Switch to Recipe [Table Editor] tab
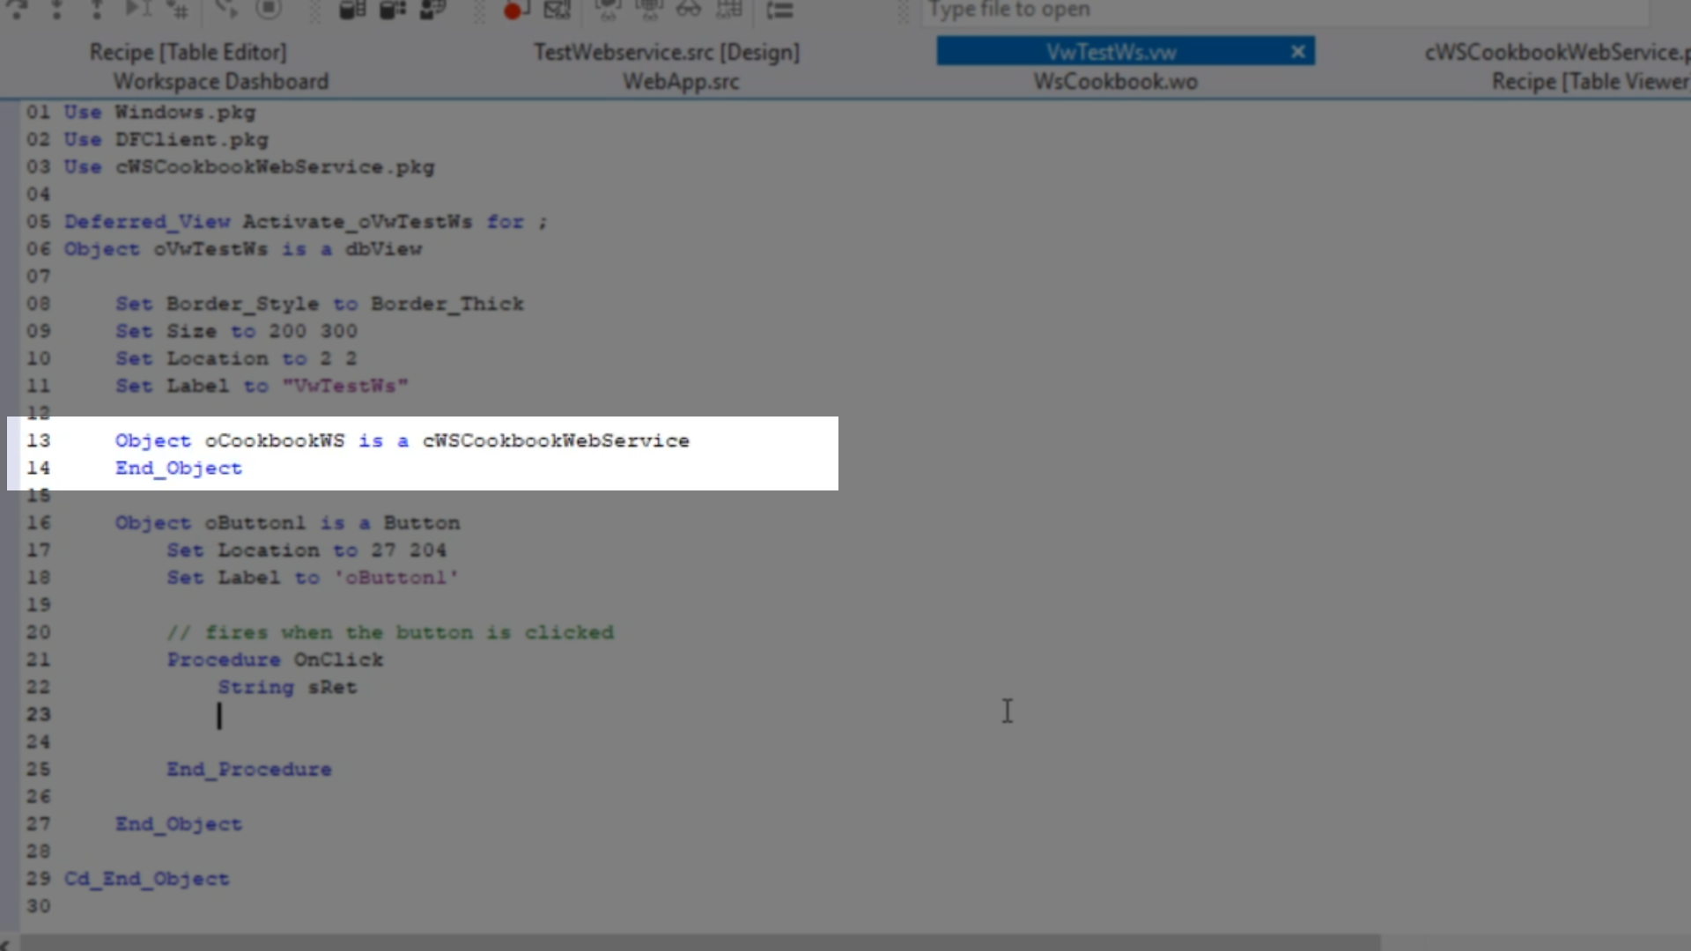 coord(188,52)
